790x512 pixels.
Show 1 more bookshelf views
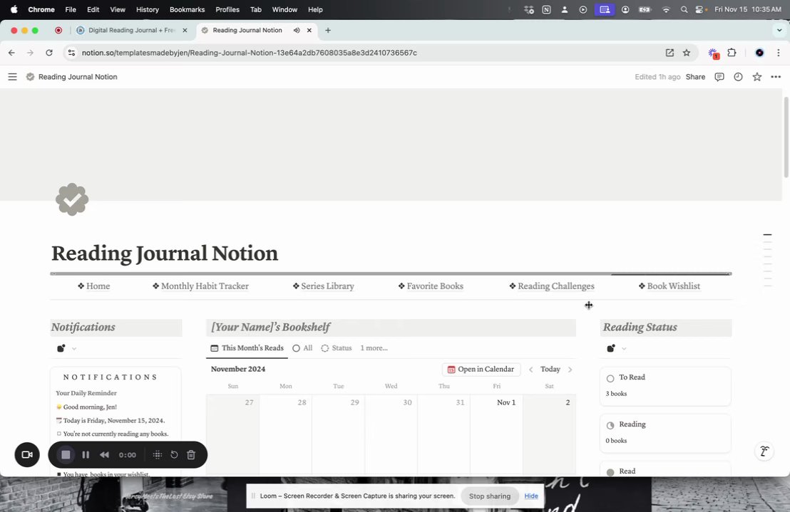(374, 348)
